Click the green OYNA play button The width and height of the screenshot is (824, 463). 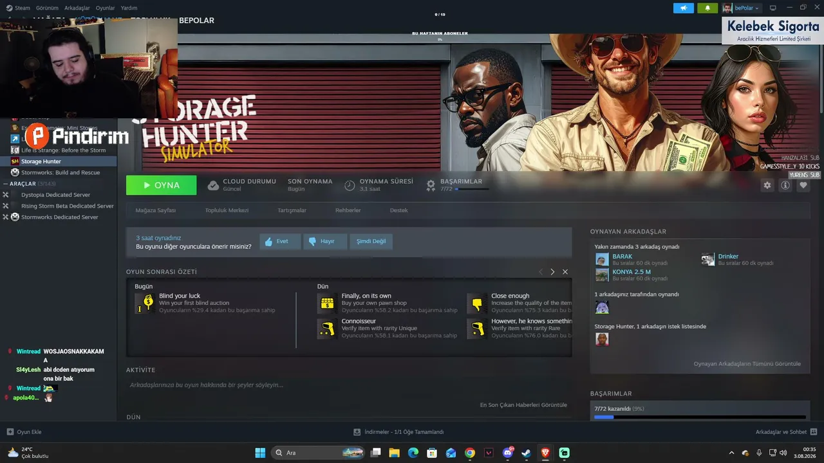pos(162,185)
